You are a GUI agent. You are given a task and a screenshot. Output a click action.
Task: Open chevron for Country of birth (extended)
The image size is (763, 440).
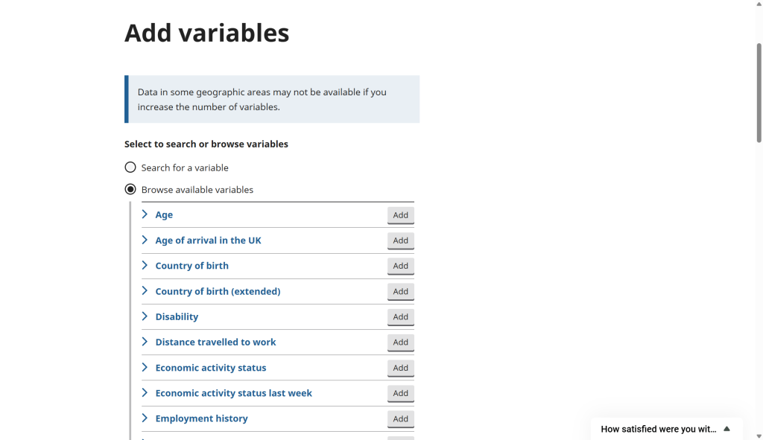[145, 291]
